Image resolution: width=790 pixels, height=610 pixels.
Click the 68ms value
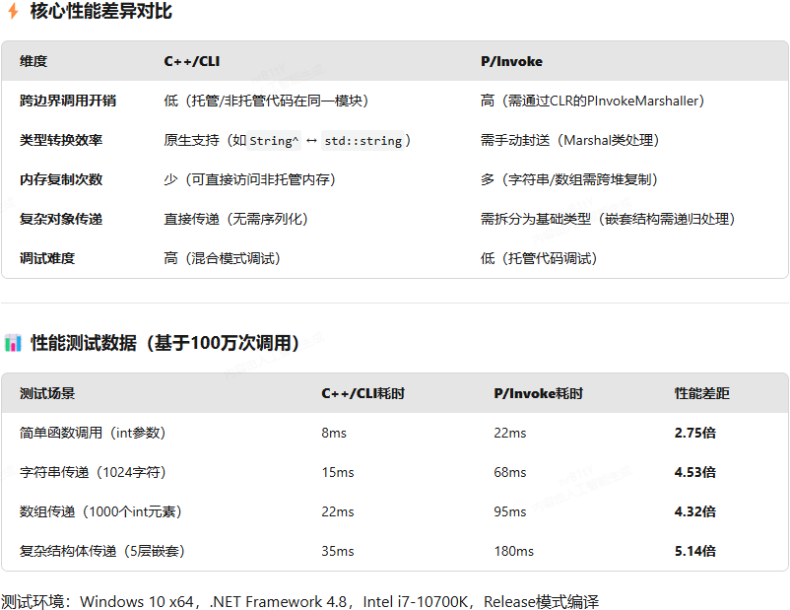[x=510, y=472]
